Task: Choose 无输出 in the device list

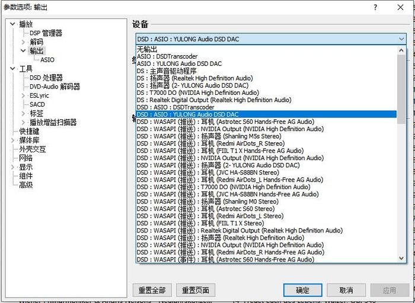Action: (x=266, y=49)
